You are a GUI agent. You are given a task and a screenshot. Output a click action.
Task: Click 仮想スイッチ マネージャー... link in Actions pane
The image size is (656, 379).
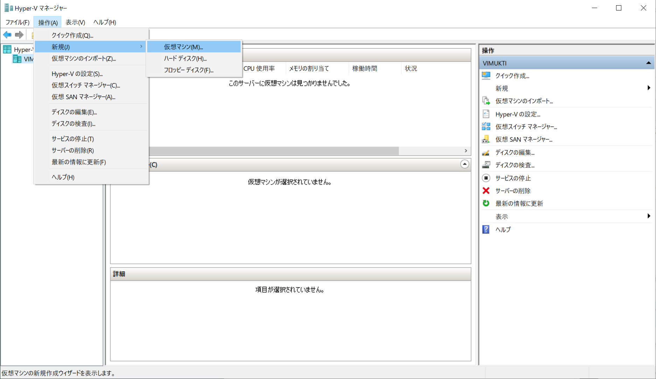pyautogui.click(x=526, y=126)
